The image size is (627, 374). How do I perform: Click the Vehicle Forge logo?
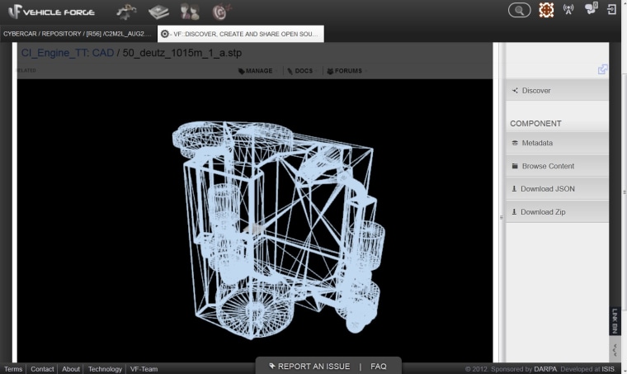click(x=51, y=12)
